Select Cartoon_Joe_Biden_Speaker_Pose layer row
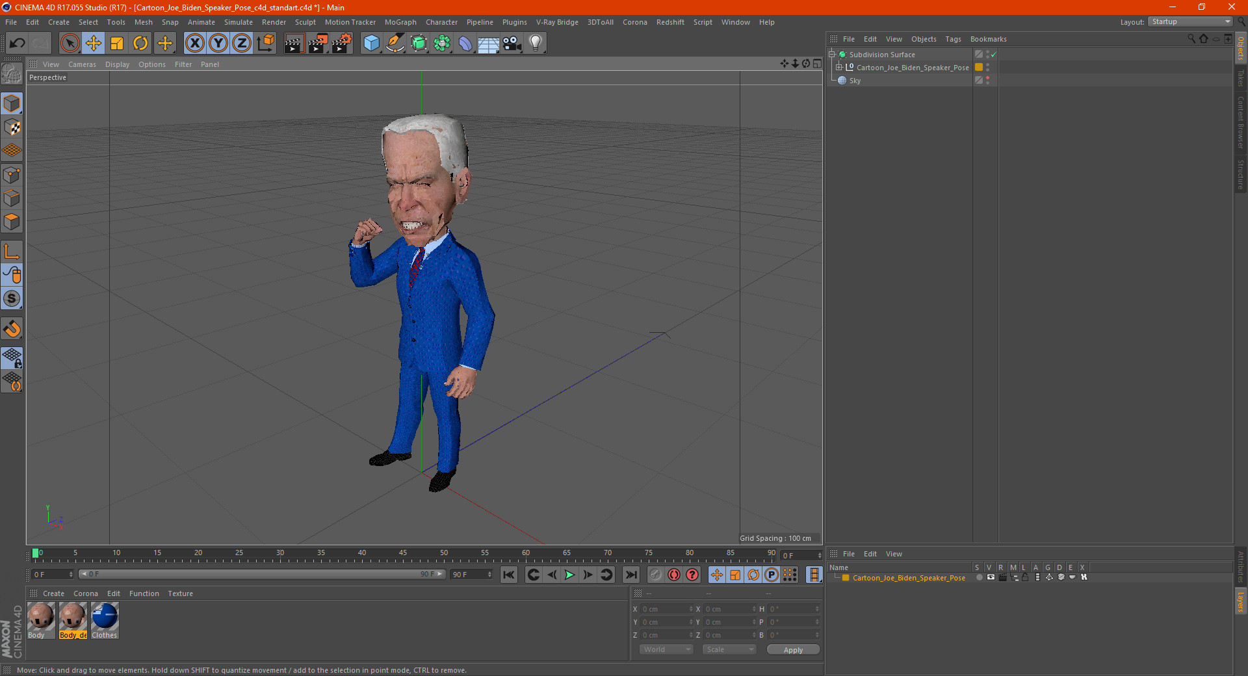The width and height of the screenshot is (1248, 676). coord(909,578)
